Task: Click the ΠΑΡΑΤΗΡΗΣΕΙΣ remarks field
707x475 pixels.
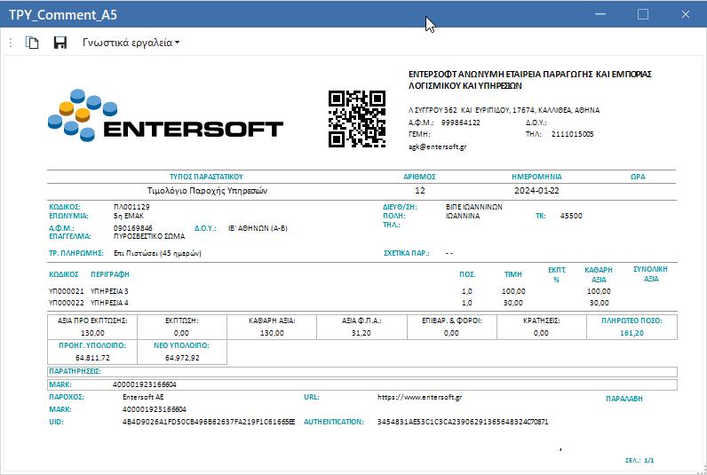Action: (362, 372)
